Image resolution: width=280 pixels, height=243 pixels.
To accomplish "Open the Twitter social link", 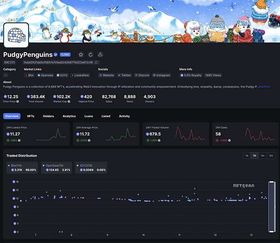I will click(x=124, y=75).
